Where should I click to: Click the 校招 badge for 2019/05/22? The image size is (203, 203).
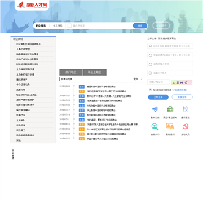(x=82, y=139)
